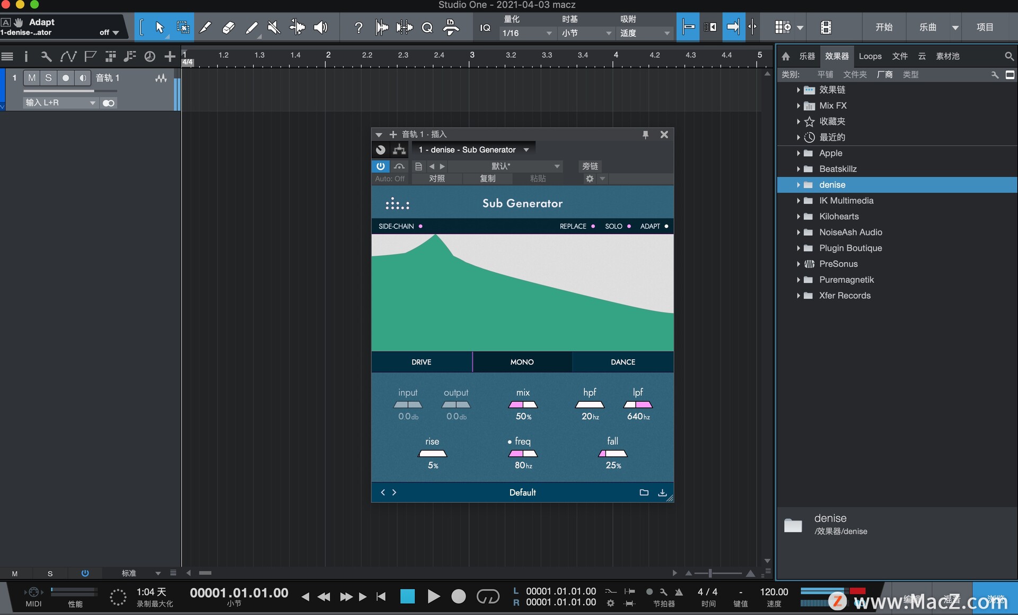Search the browser with magnifier icon

coord(1009,56)
